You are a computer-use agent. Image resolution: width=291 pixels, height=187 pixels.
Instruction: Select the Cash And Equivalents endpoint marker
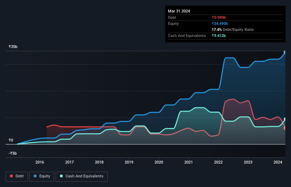pos(285,119)
